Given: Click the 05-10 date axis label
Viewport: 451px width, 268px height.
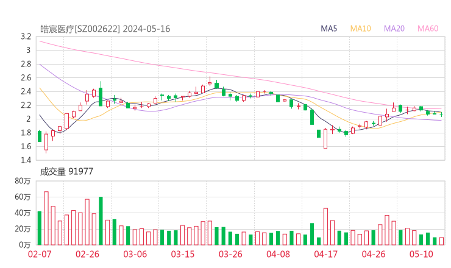Looking at the screenshot, I should tap(421, 254).
